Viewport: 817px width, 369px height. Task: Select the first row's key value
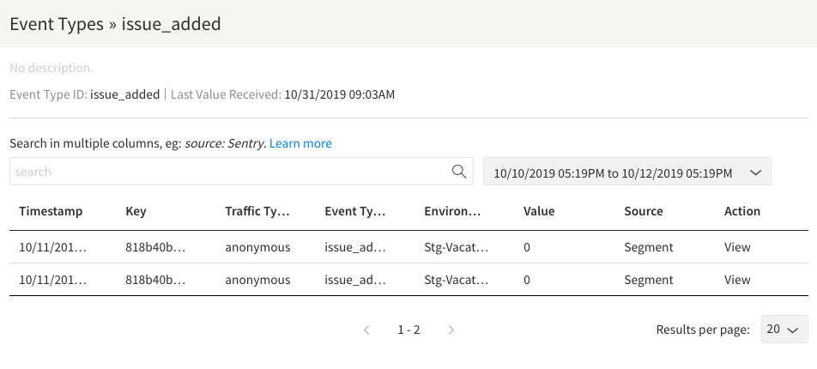coord(155,247)
